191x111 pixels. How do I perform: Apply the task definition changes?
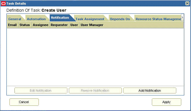(166, 102)
